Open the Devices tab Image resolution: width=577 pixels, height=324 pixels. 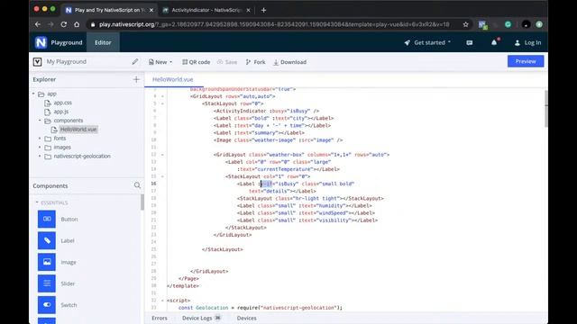246,318
